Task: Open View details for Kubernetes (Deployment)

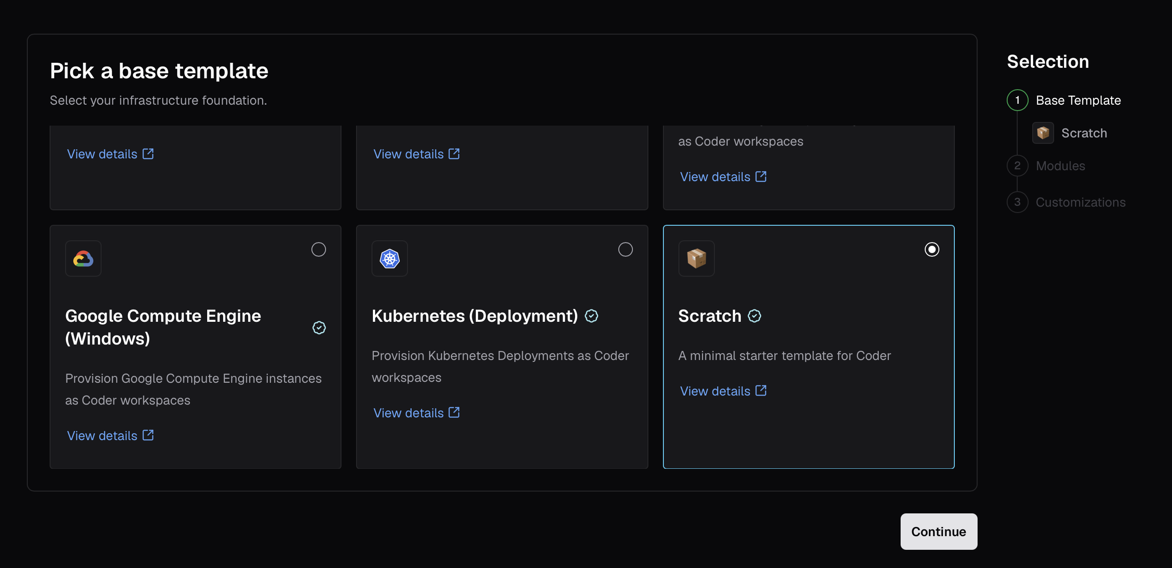Action: click(417, 413)
